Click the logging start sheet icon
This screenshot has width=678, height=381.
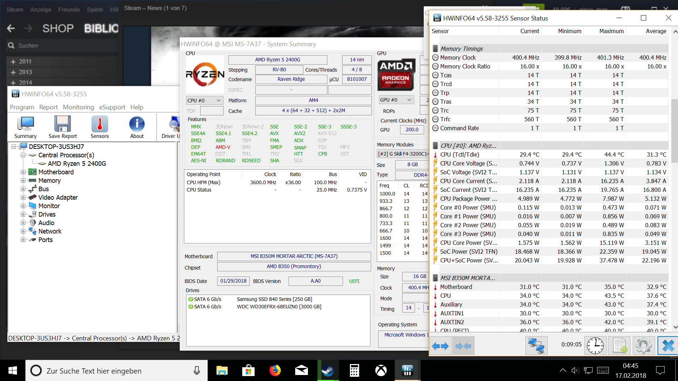click(x=620, y=346)
